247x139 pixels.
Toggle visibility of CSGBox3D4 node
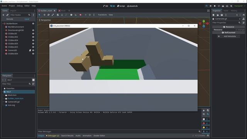point(33,40)
